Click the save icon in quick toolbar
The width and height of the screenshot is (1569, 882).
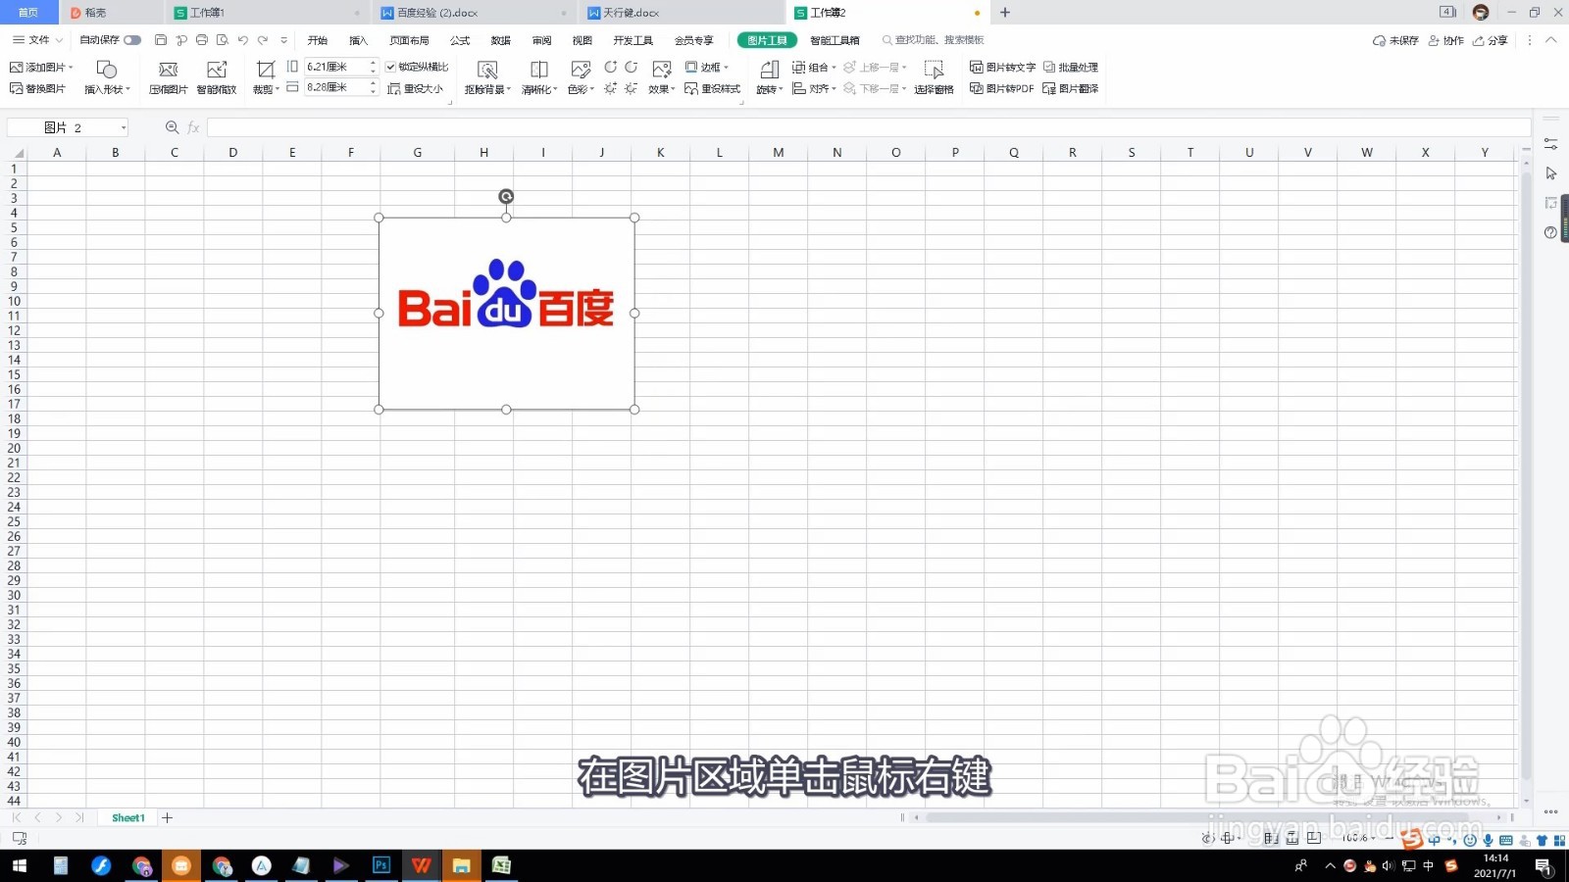[x=161, y=40]
